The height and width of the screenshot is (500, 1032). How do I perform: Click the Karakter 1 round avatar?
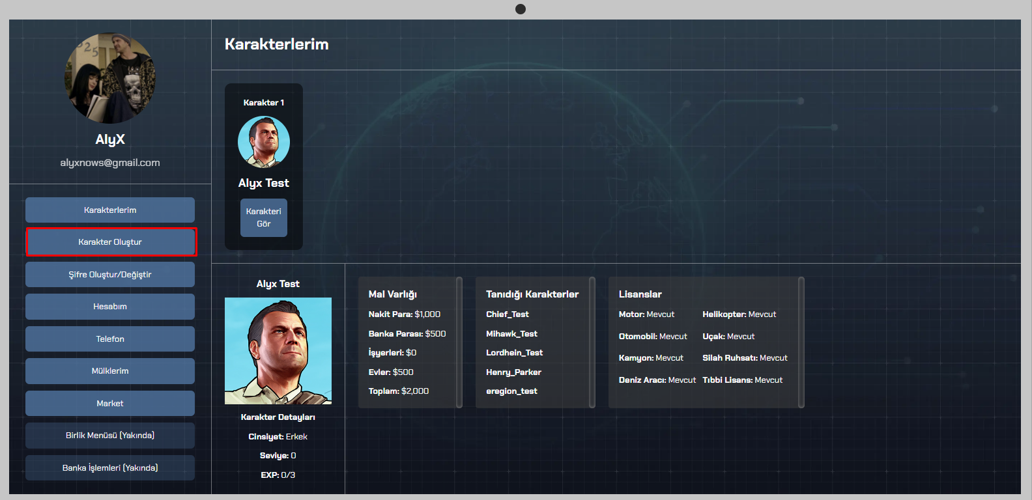pyautogui.click(x=264, y=142)
